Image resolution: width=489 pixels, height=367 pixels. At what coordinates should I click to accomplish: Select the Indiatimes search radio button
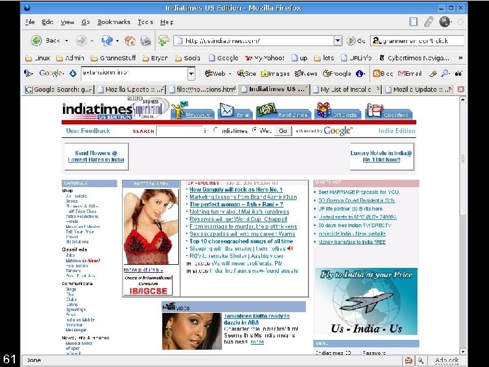(x=216, y=130)
